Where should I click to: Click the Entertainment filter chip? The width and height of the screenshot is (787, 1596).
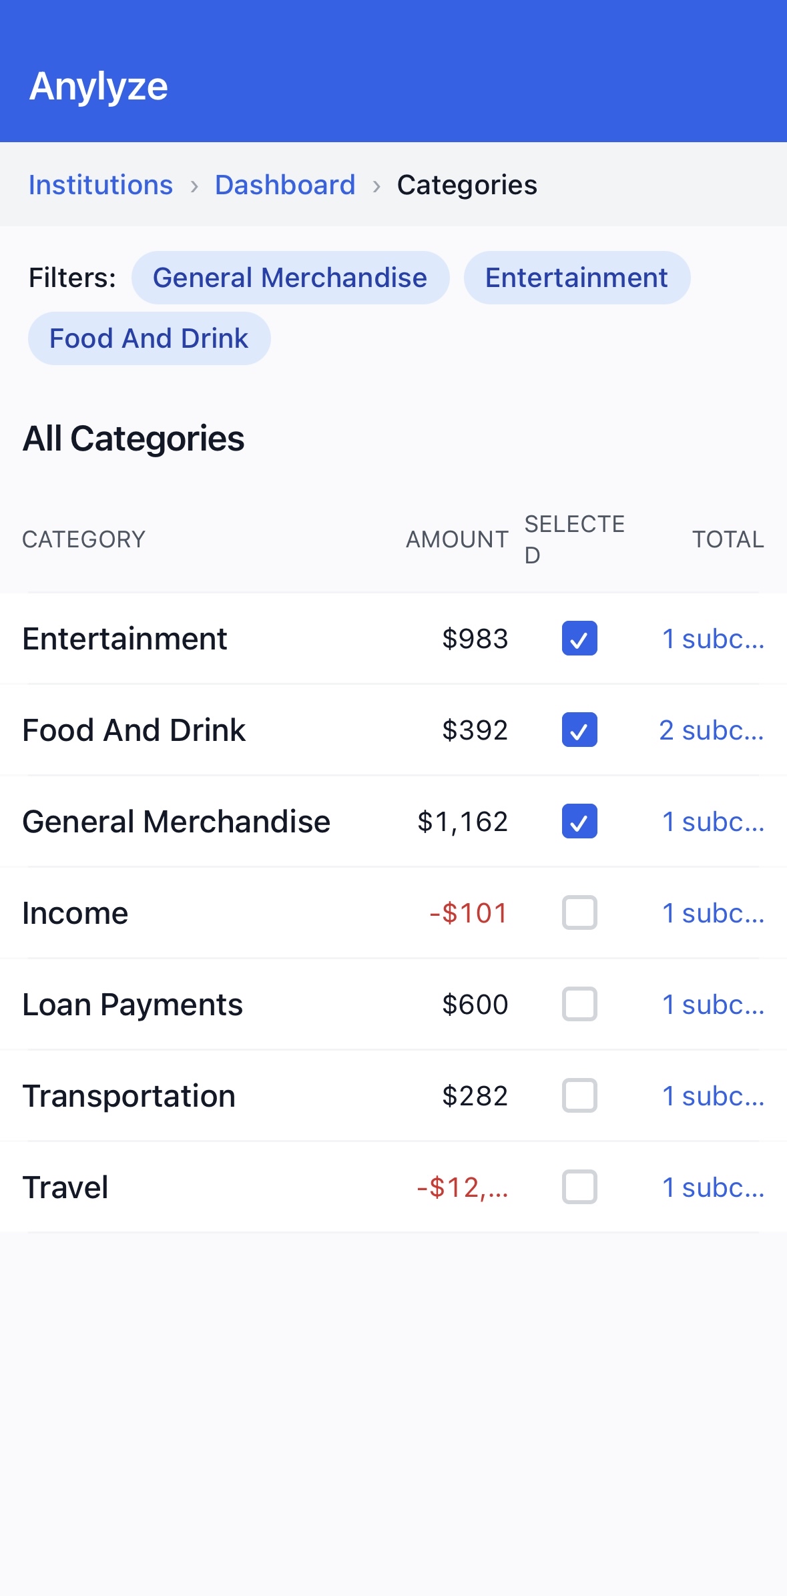click(577, 278)
